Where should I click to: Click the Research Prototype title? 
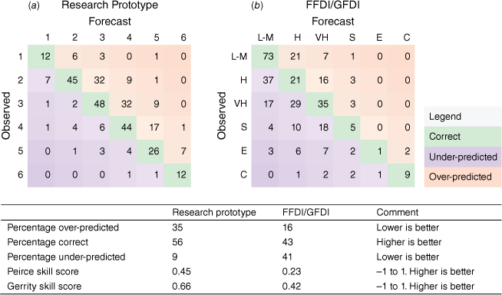click(110, 5)
